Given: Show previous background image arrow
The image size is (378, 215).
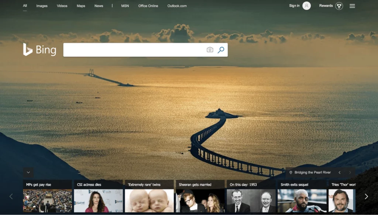Looking at the screenshot, I should (x=340, y=172).
